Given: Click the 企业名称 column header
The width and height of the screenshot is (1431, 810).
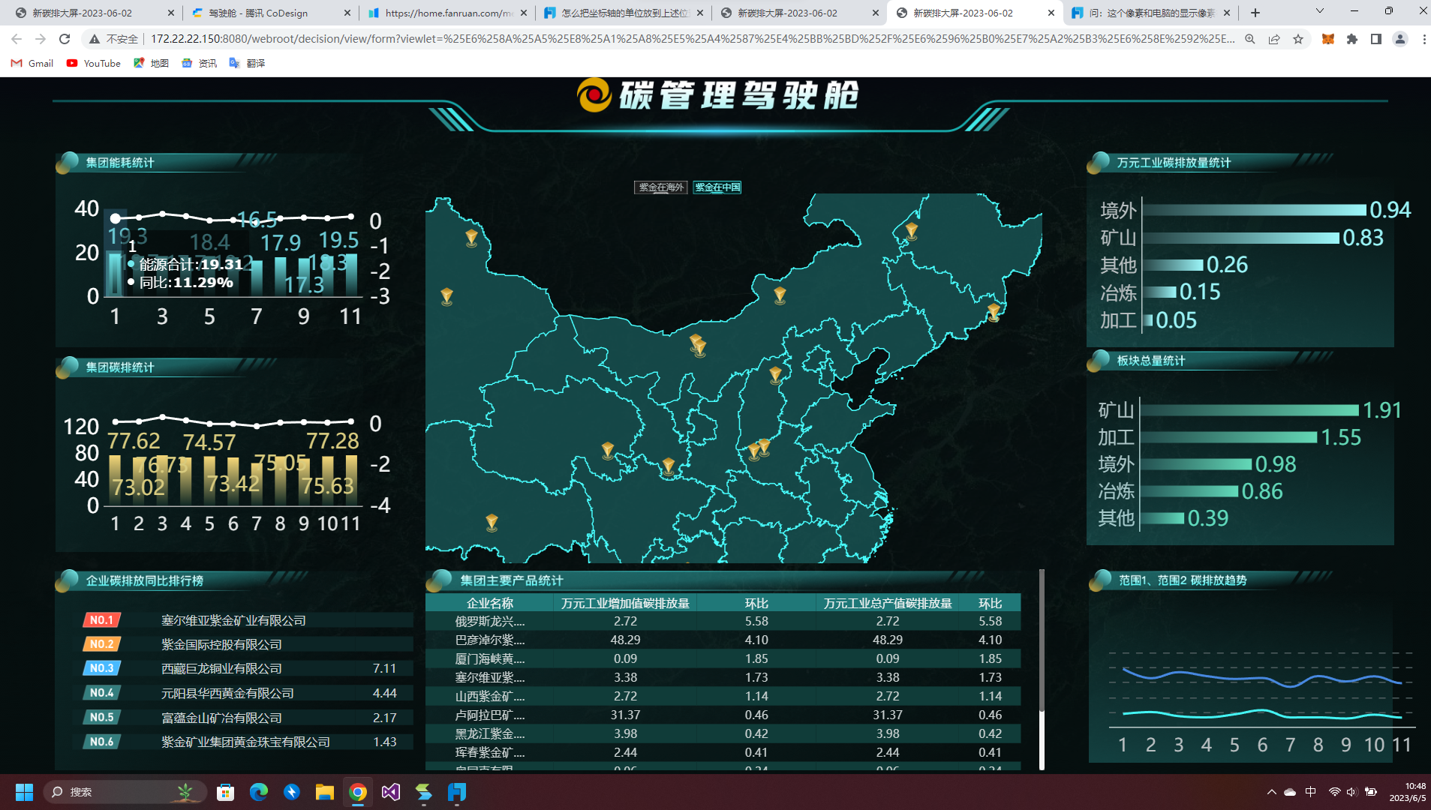Looking at the screenshot, I should click(x=489, y=603).
